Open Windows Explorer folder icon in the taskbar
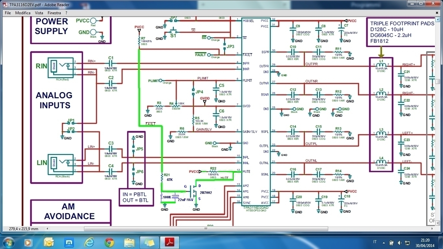Screen dimensions: 443x249 pos(129,242)
